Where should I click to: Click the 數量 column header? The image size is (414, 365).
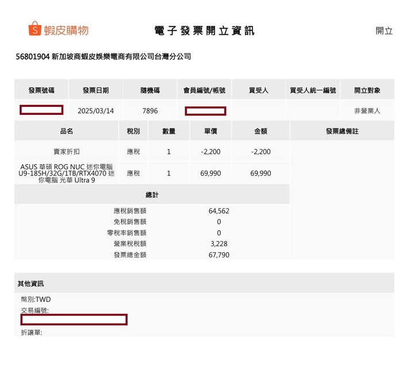168,131
